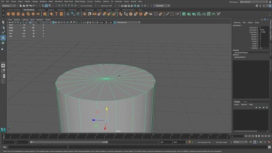Click the playback range slider bar

69,142
